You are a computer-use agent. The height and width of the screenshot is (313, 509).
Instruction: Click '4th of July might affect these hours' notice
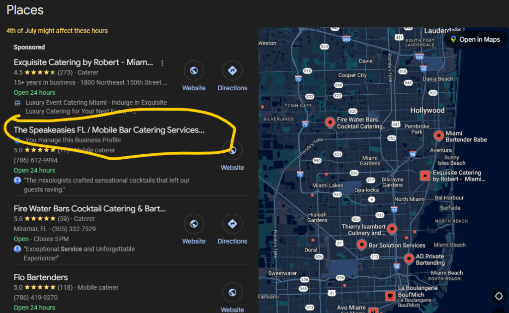tap(57, 31)
